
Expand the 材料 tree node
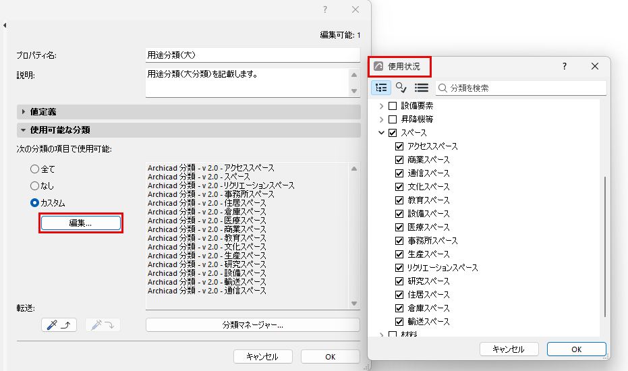pyautogui.click(x=381, y=334)
